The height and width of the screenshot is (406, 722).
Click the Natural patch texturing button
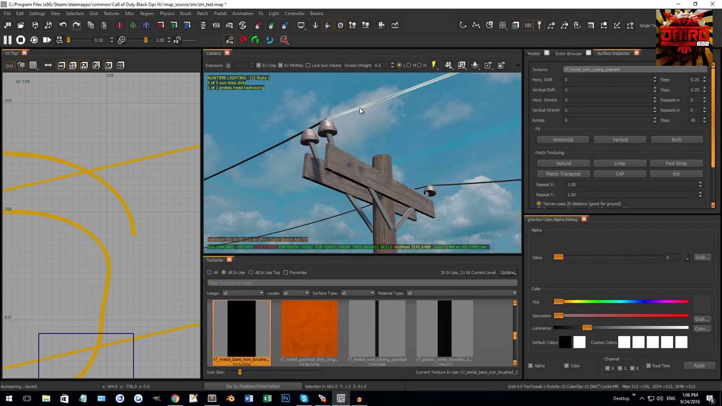(563, 163)
